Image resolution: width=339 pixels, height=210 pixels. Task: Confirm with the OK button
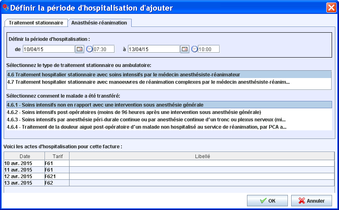(267, 201)
